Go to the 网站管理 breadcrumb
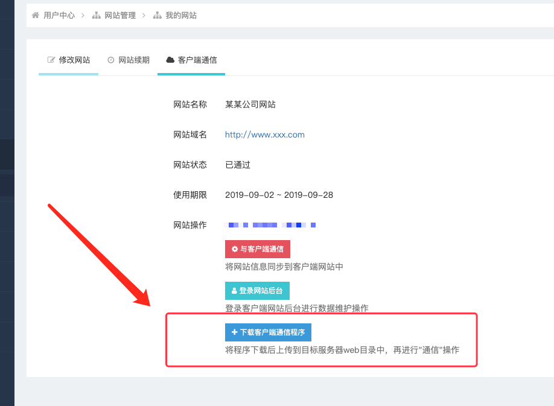554x406 pixels. click(x=120, y=16)
